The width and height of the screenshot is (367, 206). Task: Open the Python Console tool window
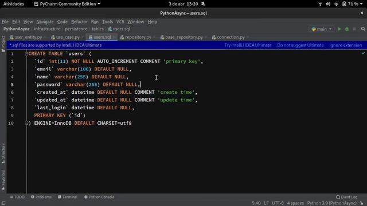point(99,197)
